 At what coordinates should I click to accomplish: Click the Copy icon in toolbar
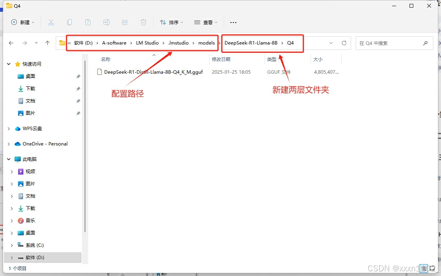click(70, 23)
